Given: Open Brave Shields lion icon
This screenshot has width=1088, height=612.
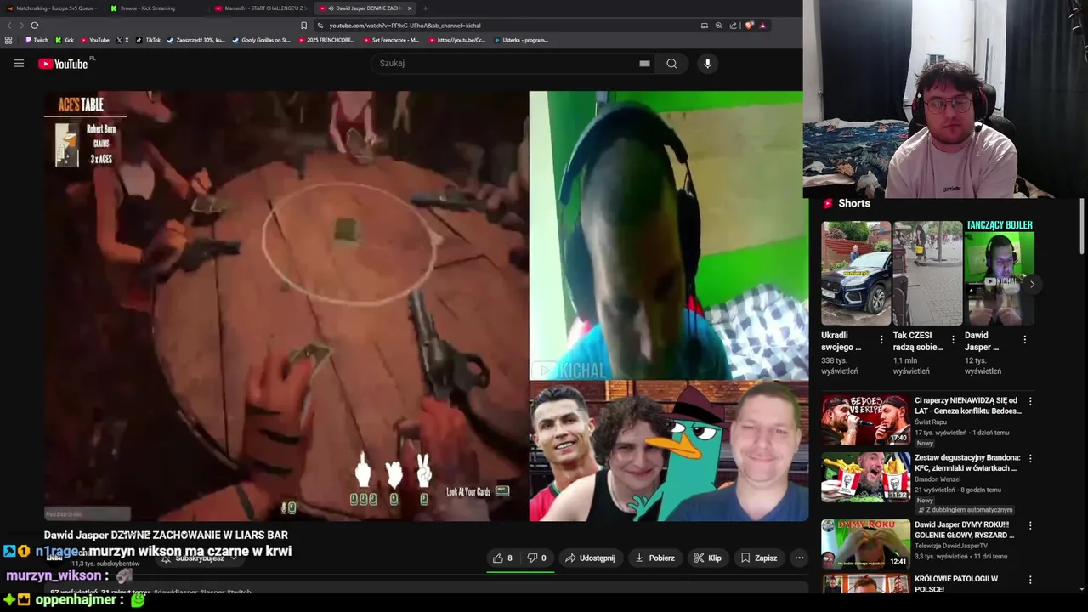Looking at the screenshot, I should [x=749, y=25].
